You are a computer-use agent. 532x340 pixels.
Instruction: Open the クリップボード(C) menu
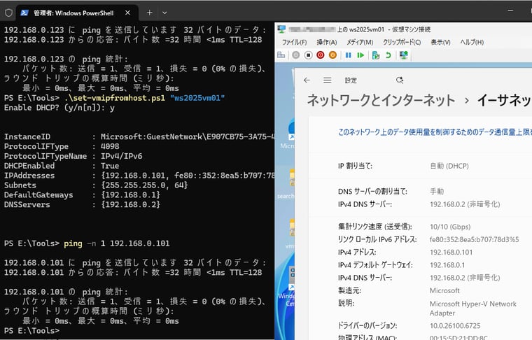[x=402, y=42]
